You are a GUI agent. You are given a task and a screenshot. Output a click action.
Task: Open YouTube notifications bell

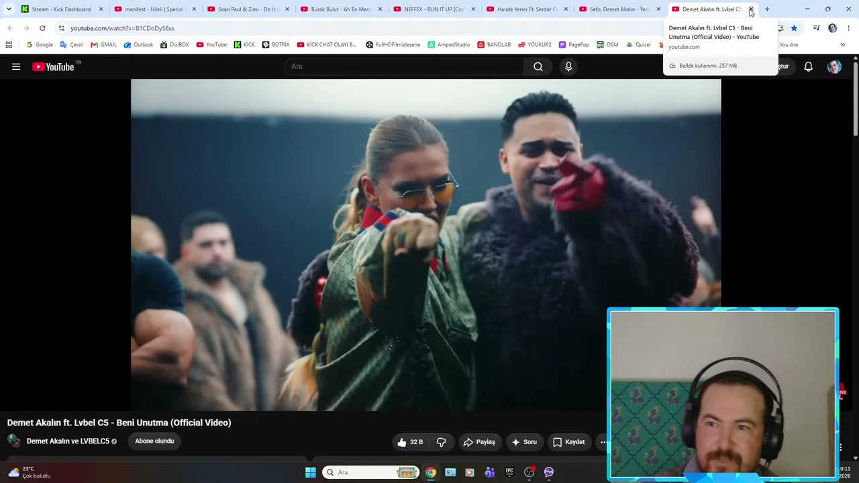(x=809, y=66)
